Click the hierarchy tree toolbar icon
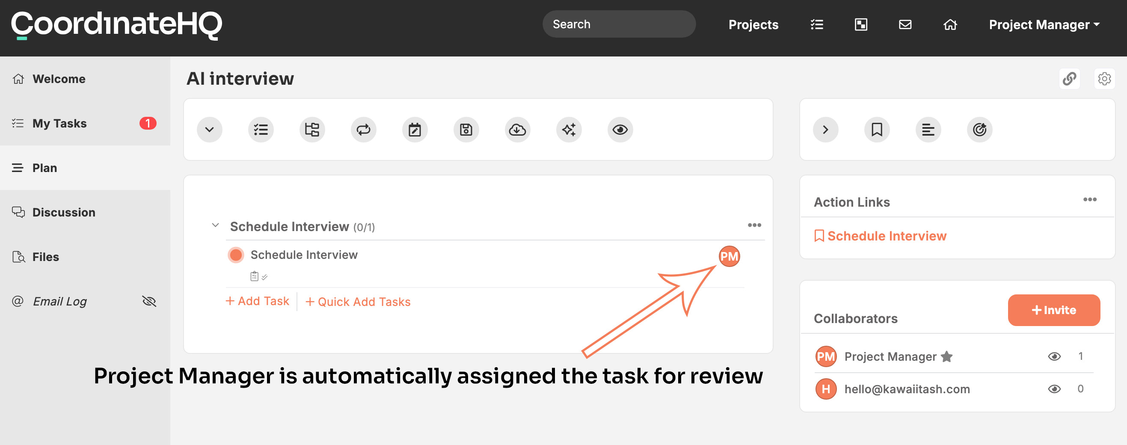 (x=312, y=130)
